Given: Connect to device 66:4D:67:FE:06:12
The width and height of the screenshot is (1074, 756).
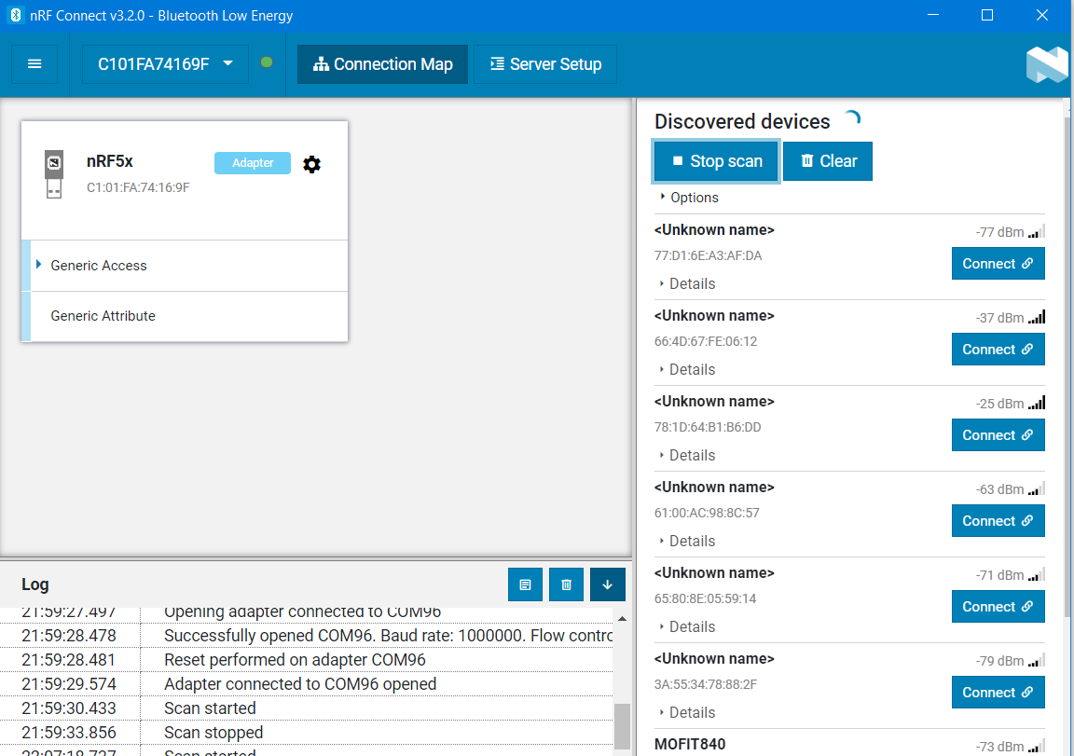Looking at the screenshot, I should click(998, 350).
